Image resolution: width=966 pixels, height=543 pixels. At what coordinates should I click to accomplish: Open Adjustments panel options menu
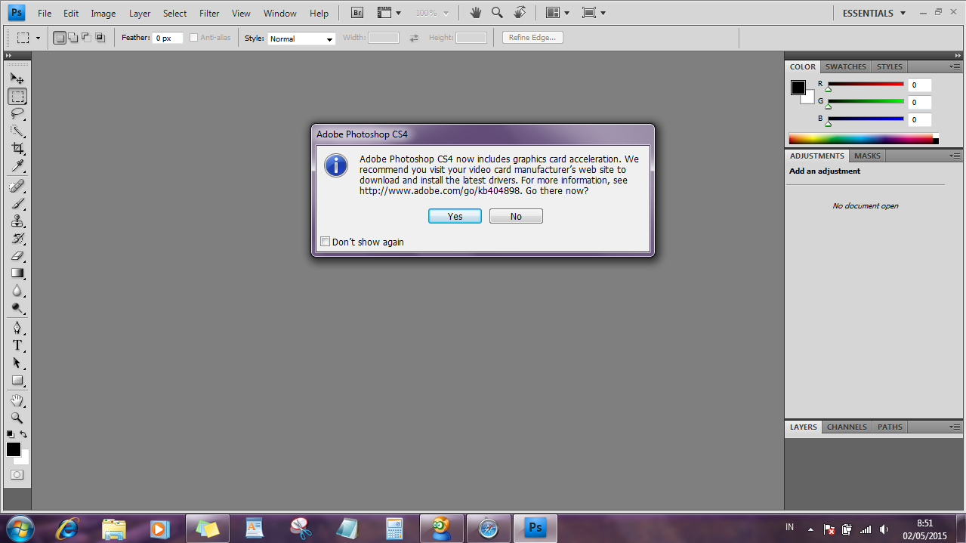pyautogui.click(x=955, y=156)
